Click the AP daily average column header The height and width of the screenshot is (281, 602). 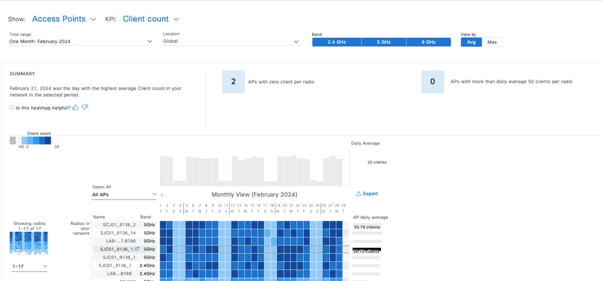click(x=370, y=217)
